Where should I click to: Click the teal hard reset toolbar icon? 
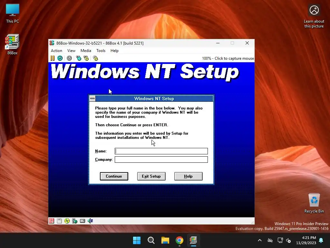point(60,58)
